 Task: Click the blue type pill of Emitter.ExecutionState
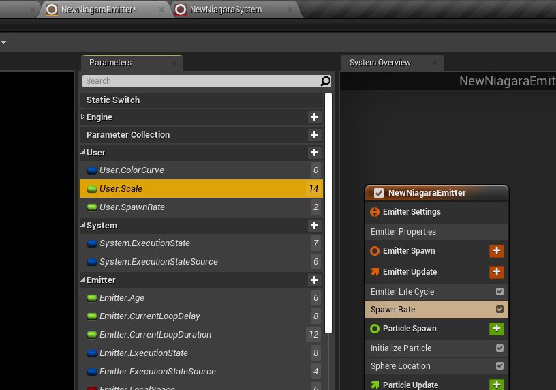(92, 353)
